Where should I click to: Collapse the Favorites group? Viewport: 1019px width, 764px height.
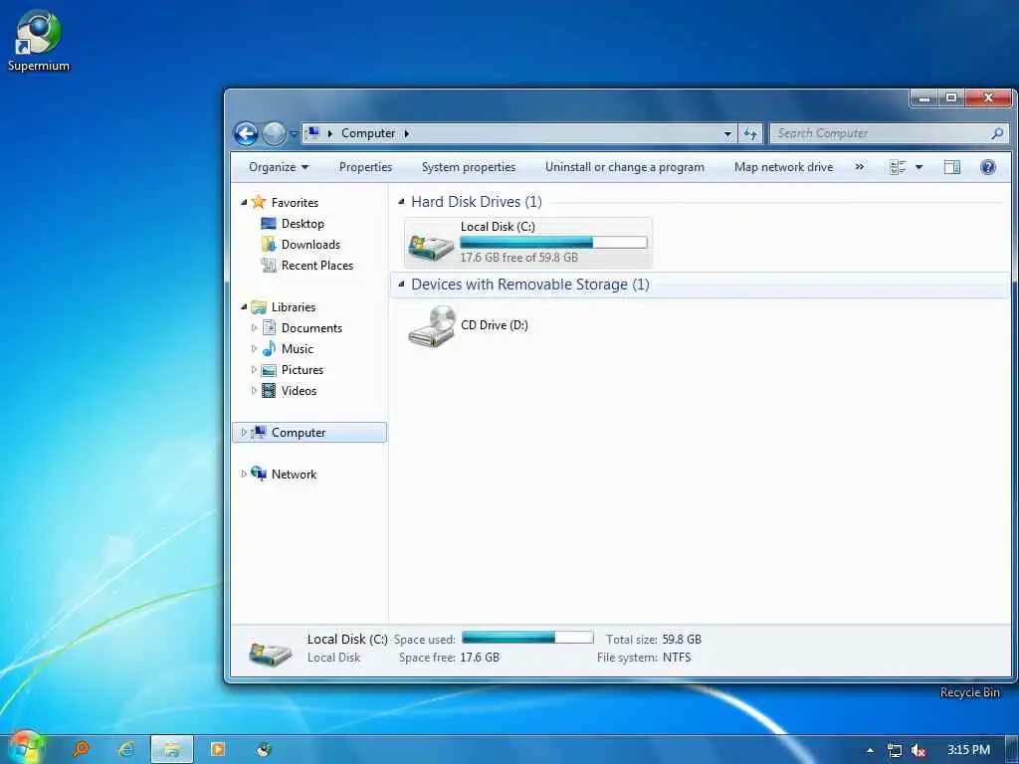pyautogui.click(x=244, y=203)
